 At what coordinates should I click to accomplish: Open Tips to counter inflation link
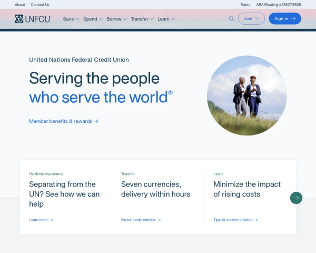[235, 220]
